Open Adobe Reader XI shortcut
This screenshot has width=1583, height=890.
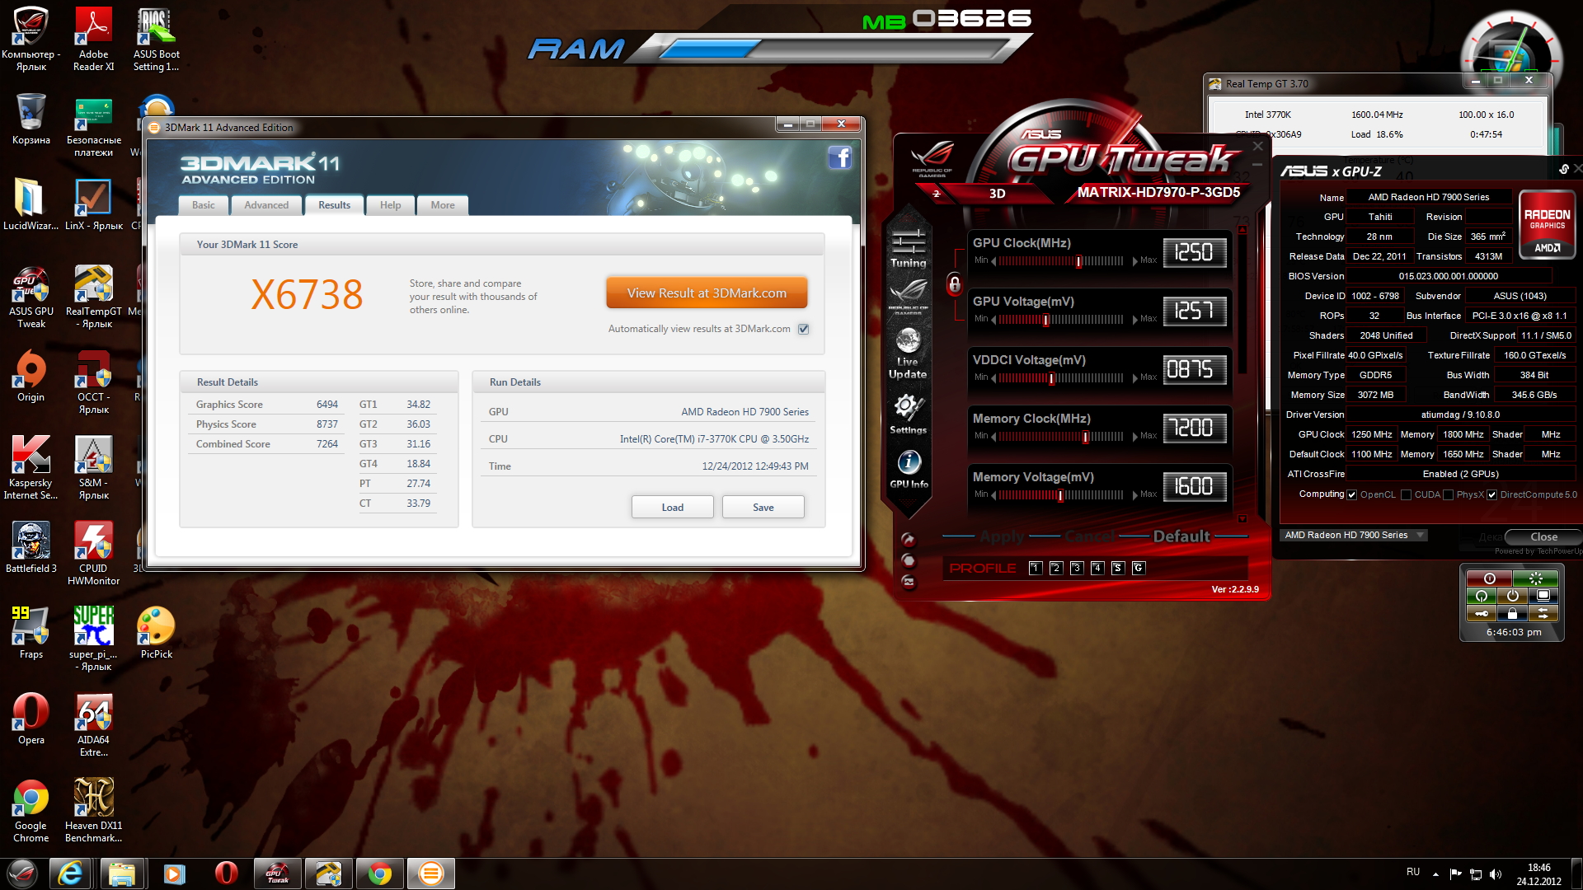click(94, 40)
